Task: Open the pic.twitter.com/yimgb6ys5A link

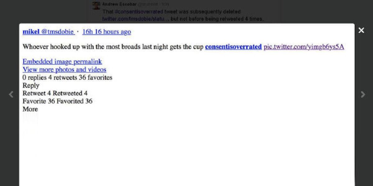Action: (304, 47)
